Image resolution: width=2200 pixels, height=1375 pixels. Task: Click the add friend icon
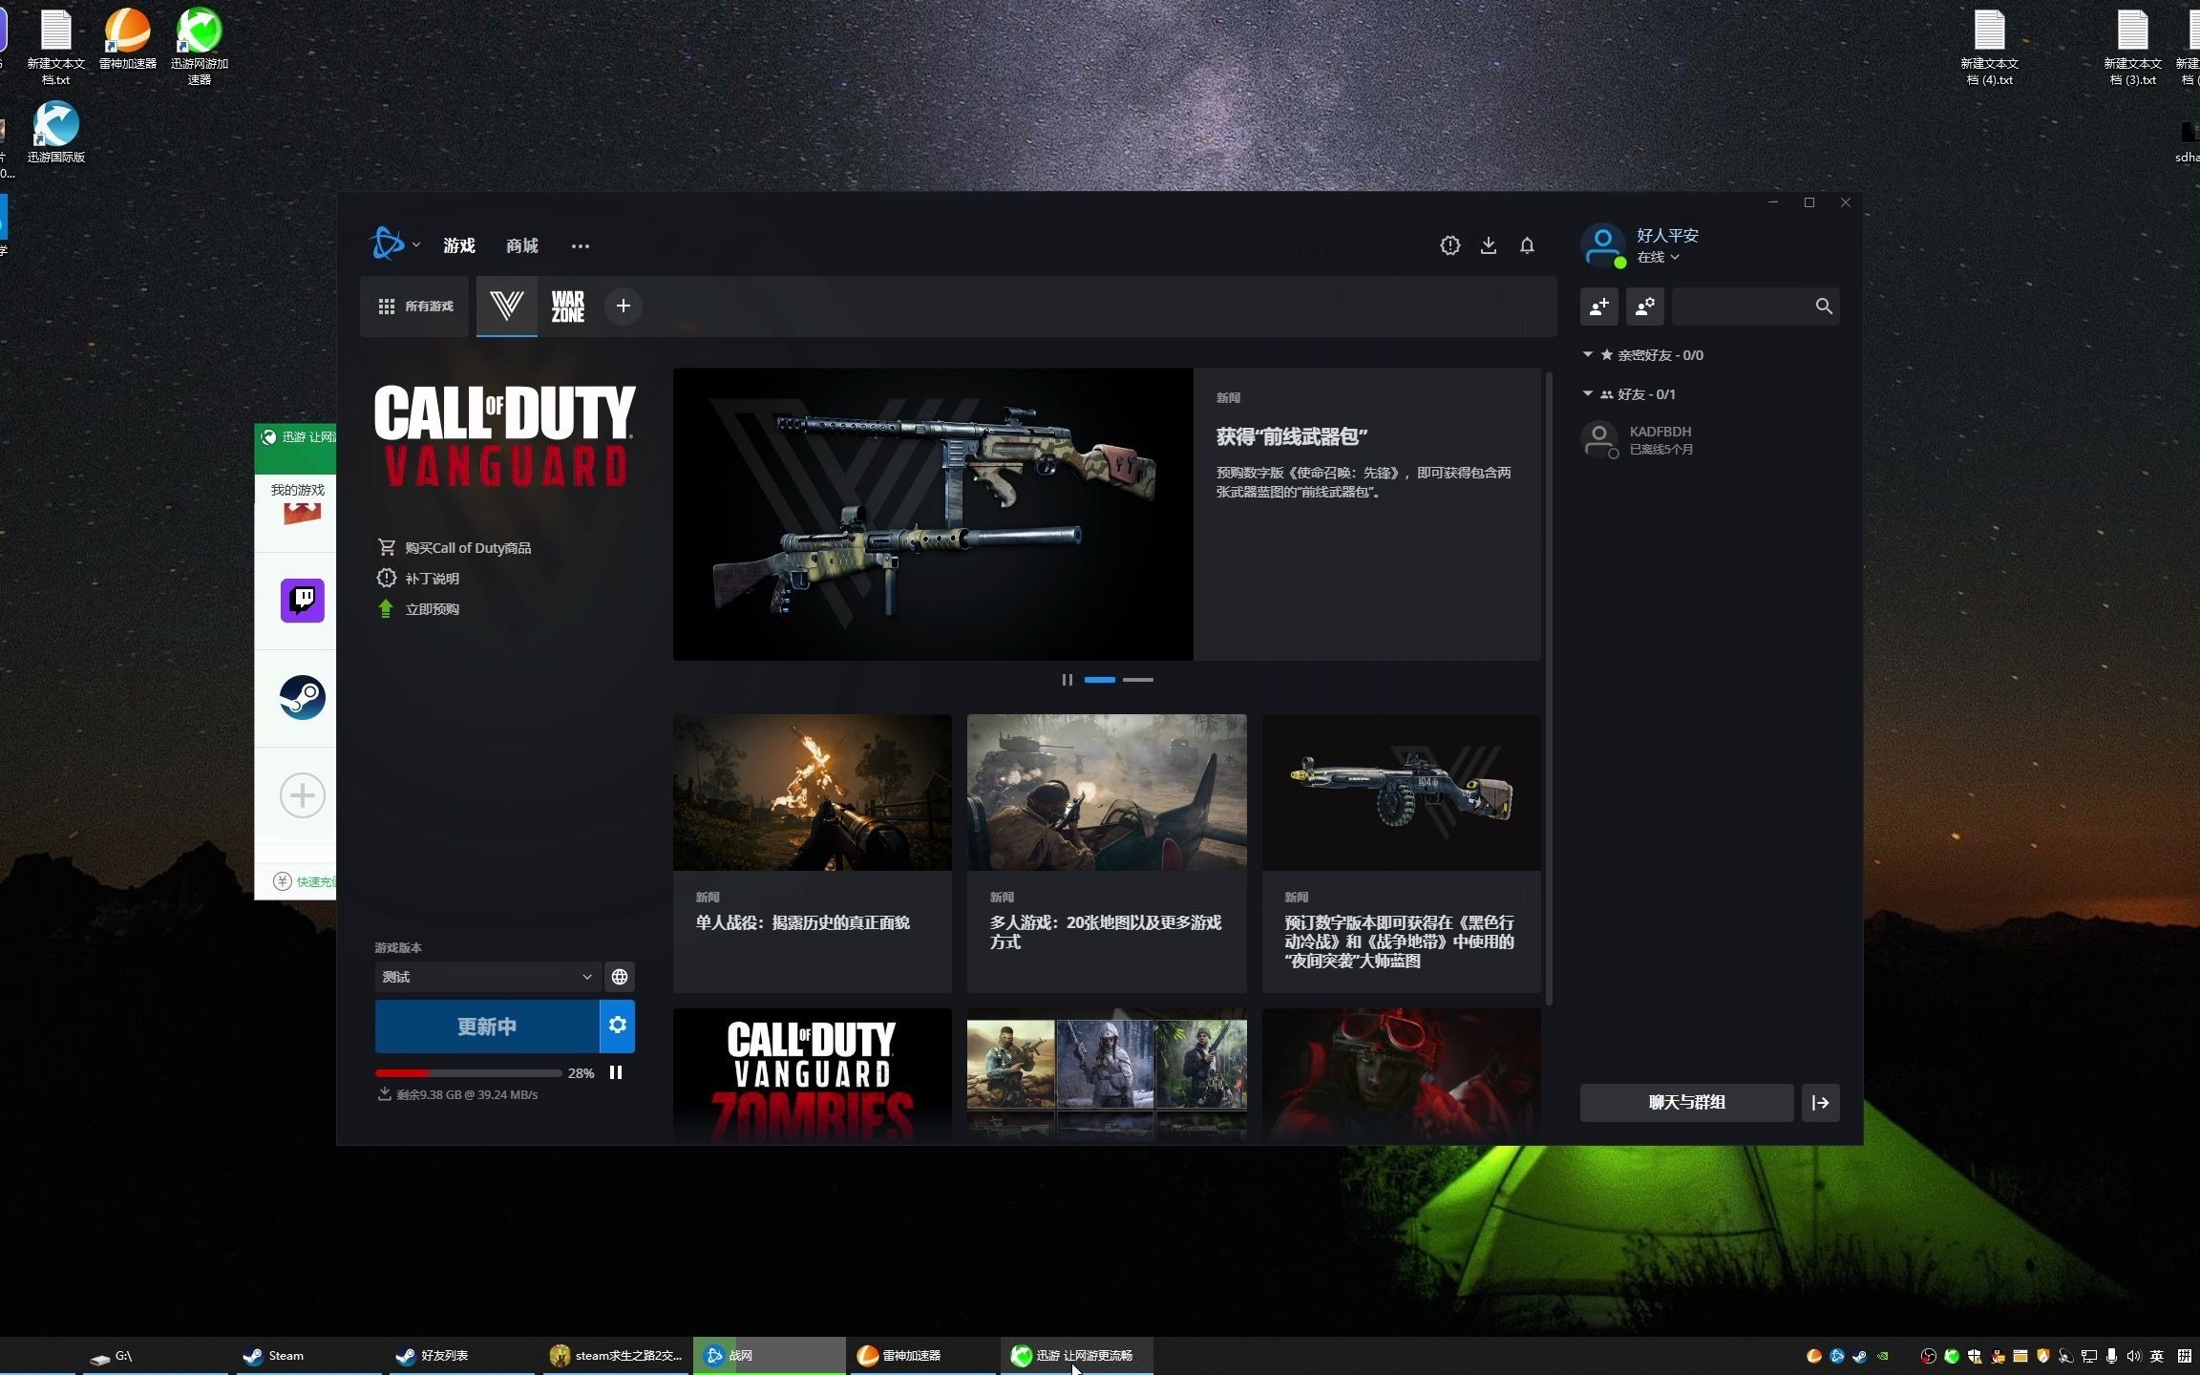coord(1598,307)
